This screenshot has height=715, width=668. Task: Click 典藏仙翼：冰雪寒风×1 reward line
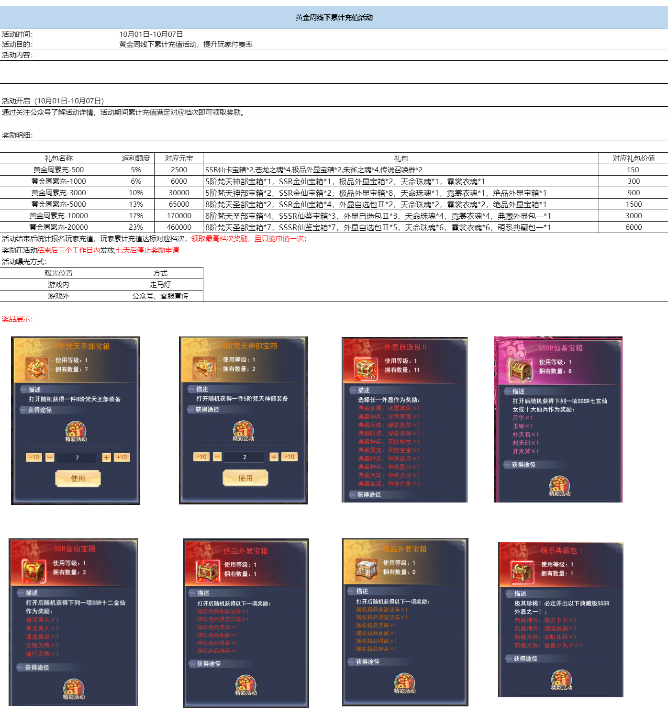point(389,408)
